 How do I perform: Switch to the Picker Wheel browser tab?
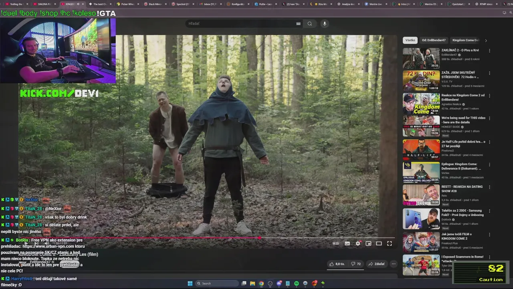point(127,4)
